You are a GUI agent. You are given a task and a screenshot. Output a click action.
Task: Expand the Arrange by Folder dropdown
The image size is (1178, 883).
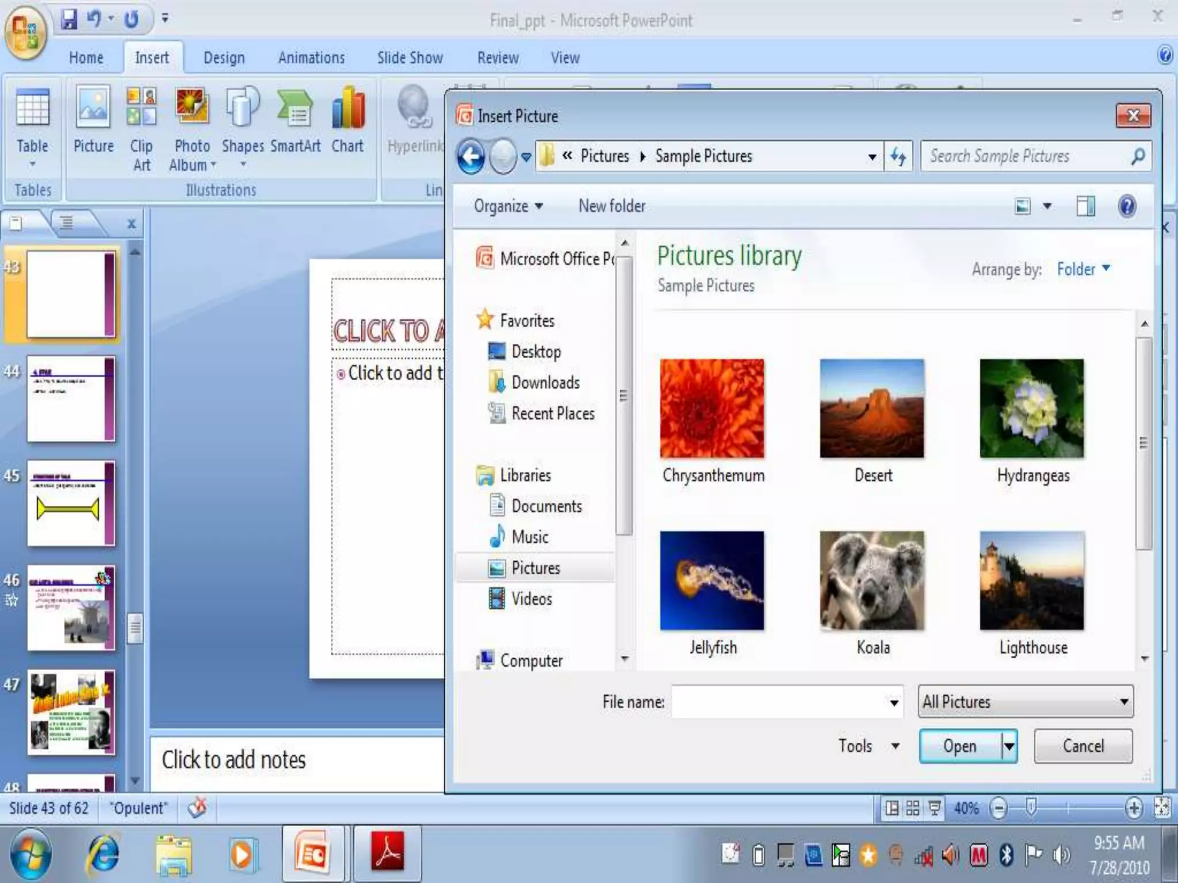tap(1083, 269)
